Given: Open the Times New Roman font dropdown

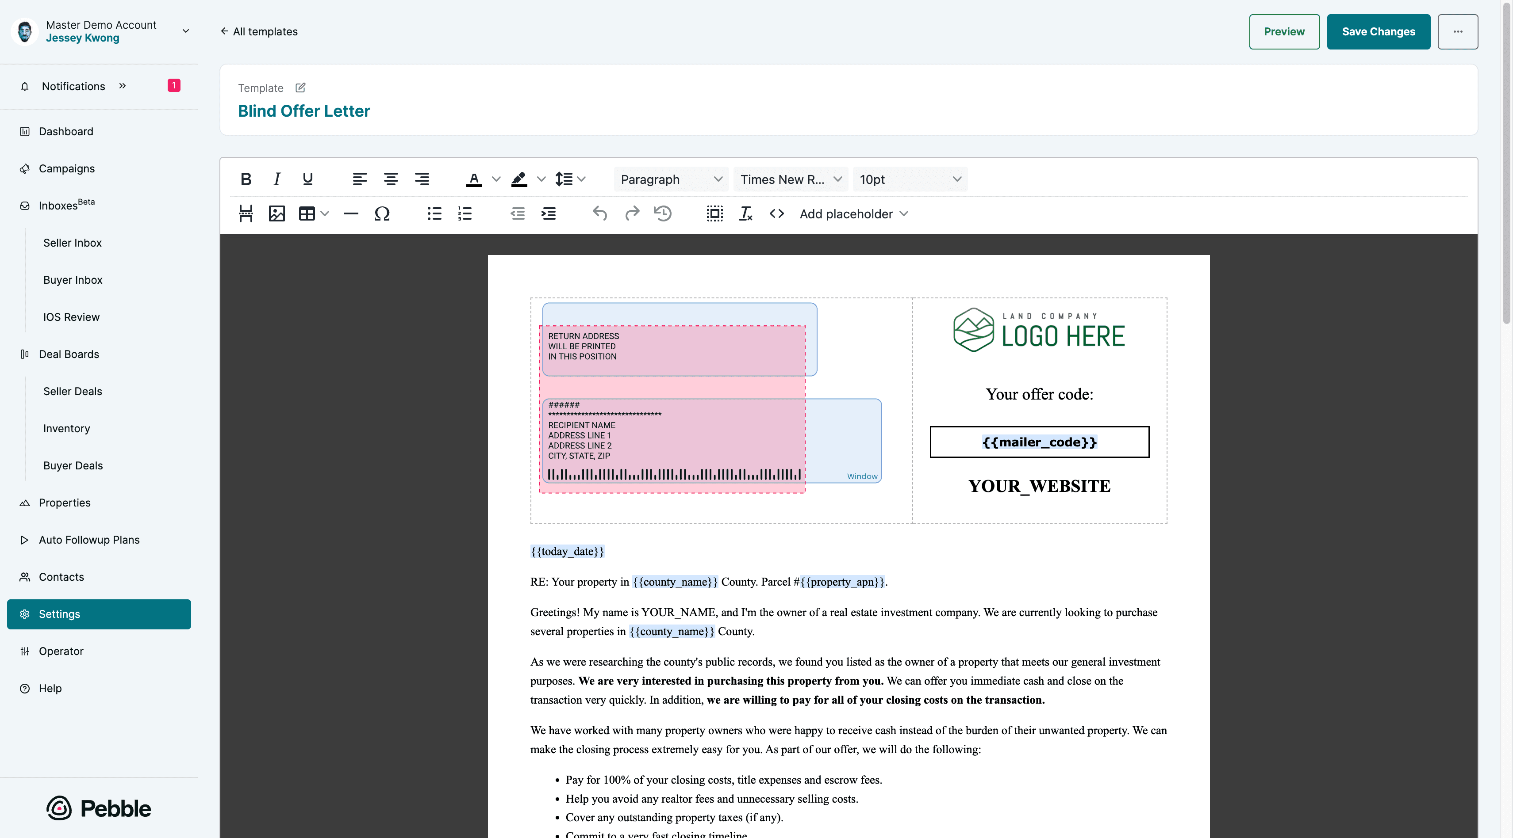Looking at the screenshot, I should pyautogui.click(x=790, y=179).
